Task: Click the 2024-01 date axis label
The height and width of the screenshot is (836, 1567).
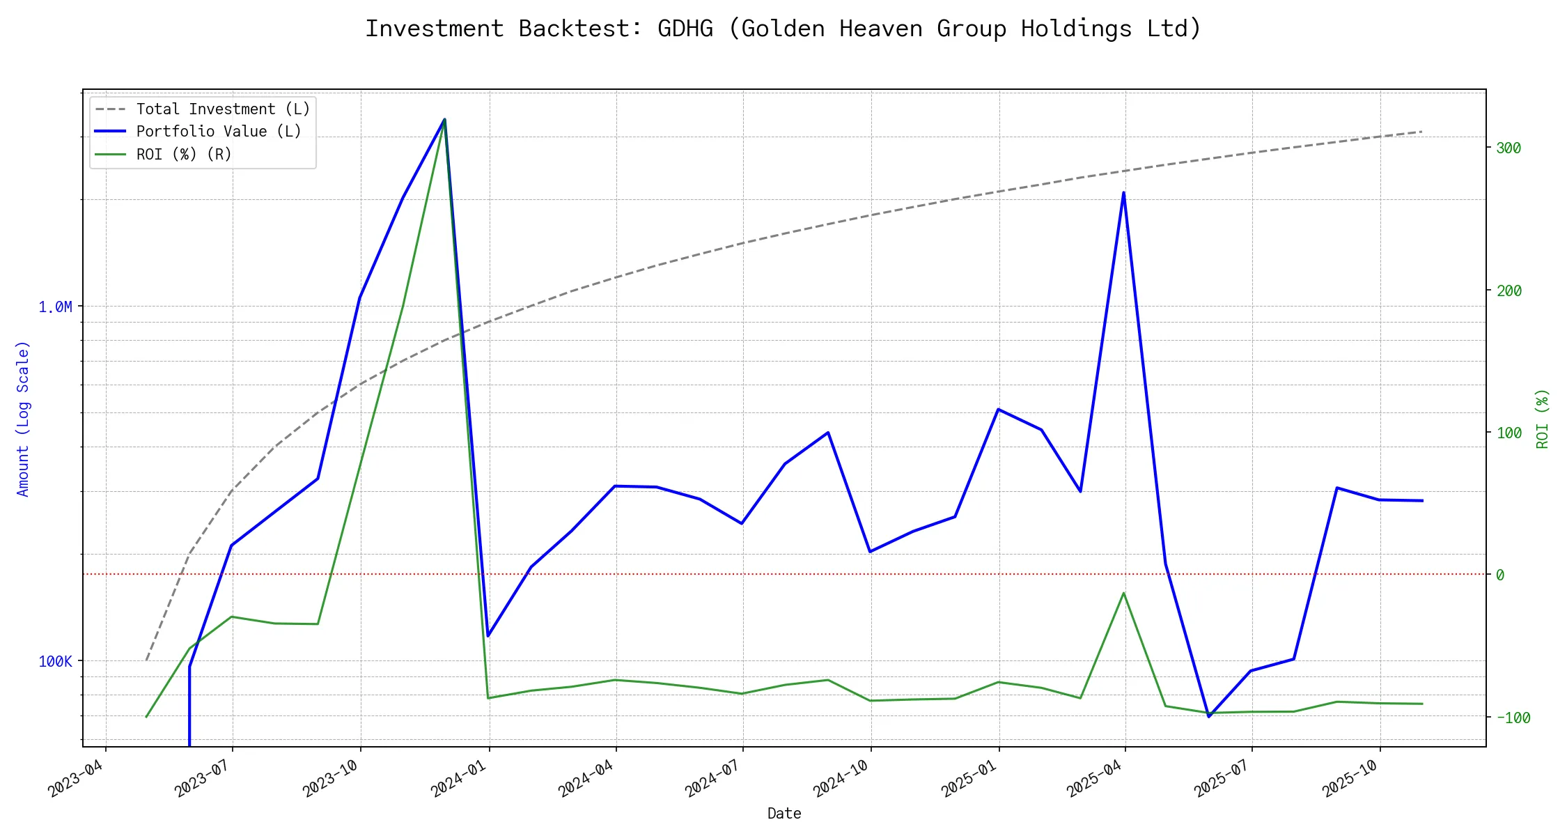Action: (458, 779)
